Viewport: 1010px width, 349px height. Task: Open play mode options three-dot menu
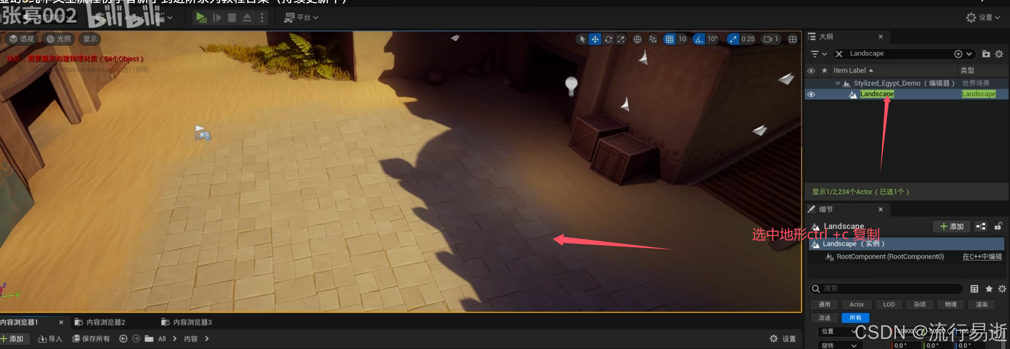[x=262, y=17]
